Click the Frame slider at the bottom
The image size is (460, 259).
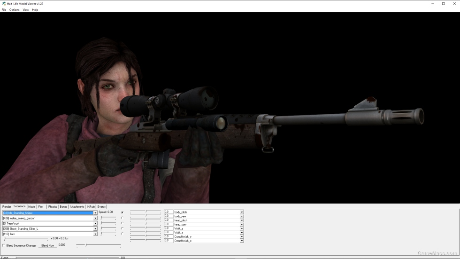click(x=68, y=258)
